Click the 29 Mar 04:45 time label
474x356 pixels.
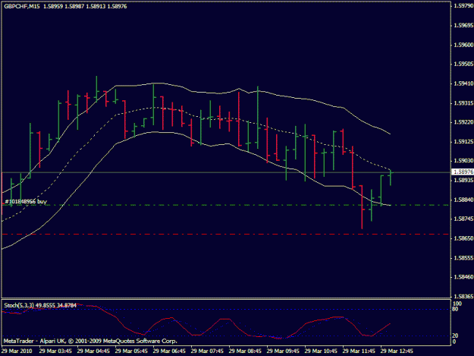coord(93,351)
